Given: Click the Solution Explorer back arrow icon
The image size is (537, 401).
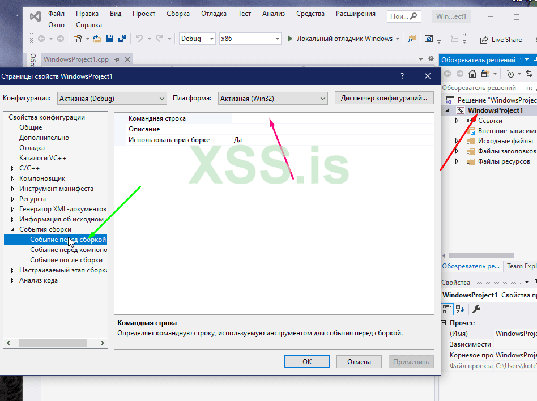Looking at the screenshot, I should point(447,74).
